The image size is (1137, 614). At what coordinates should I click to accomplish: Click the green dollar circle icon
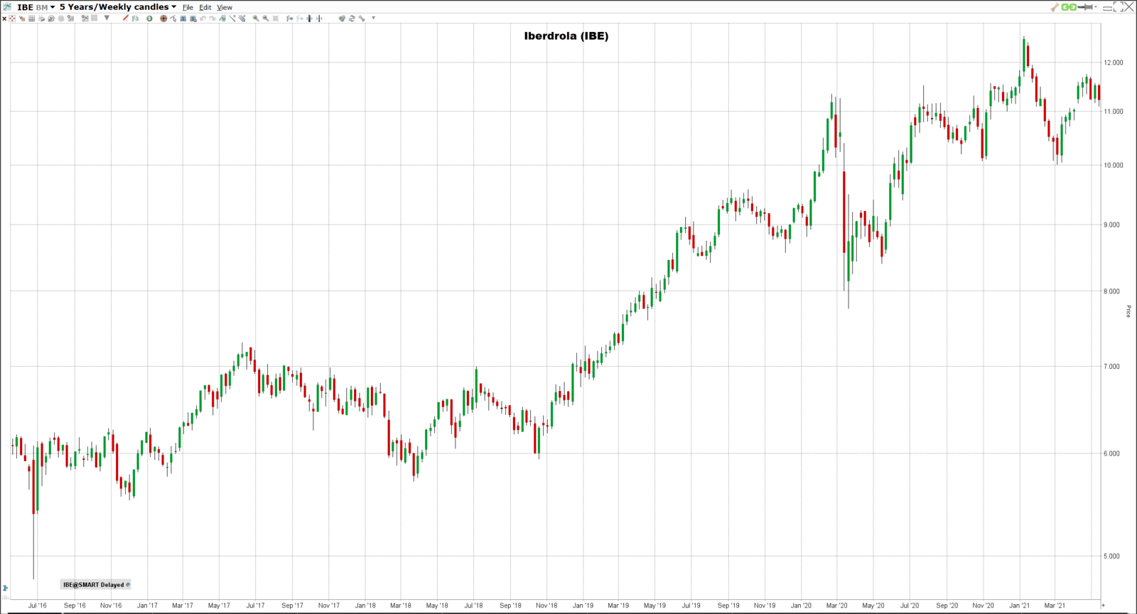(149, 18)
